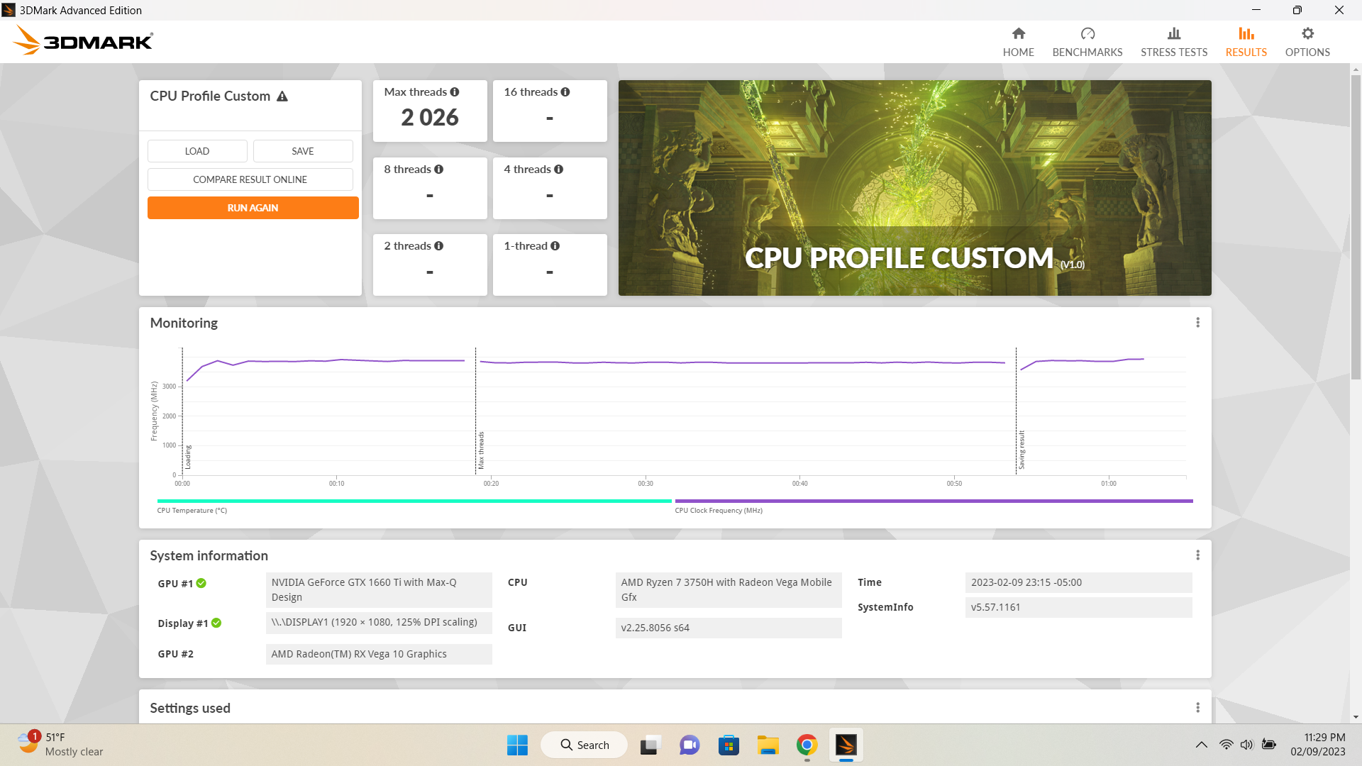
Task: Click the 3DMark logo
Action: [x=83, y=40]
